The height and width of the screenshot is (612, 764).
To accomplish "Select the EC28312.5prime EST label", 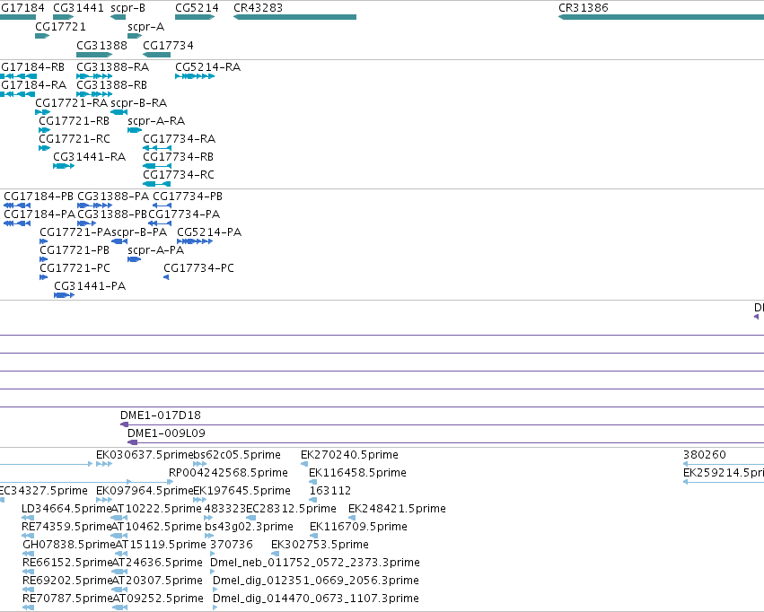I will [292, 509].
